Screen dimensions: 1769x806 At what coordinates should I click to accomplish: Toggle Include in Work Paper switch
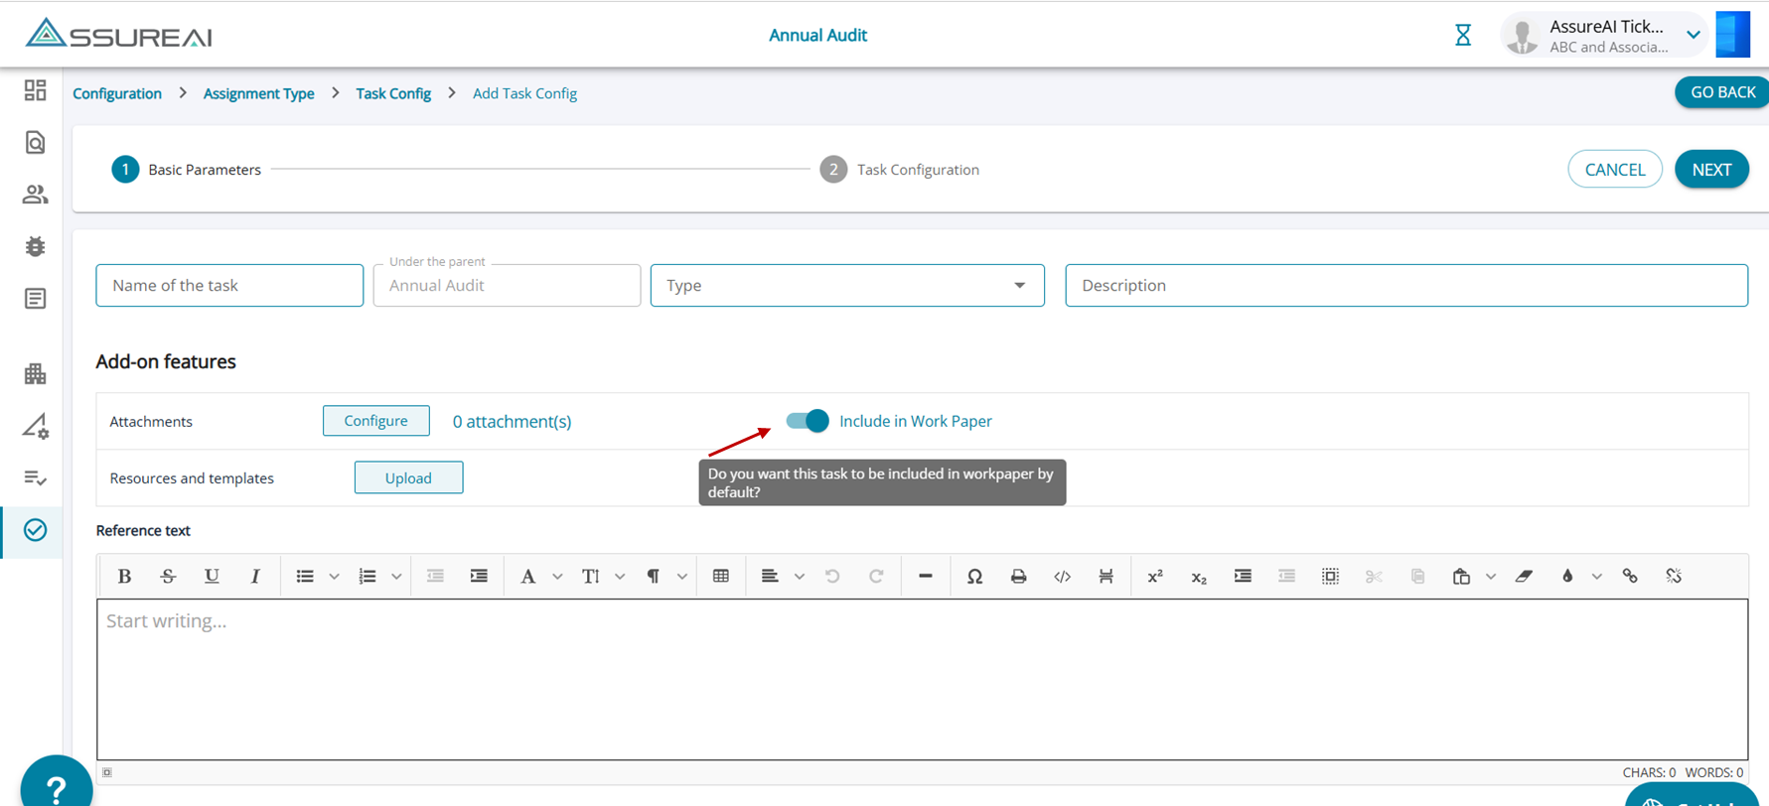tap(808, 421)
